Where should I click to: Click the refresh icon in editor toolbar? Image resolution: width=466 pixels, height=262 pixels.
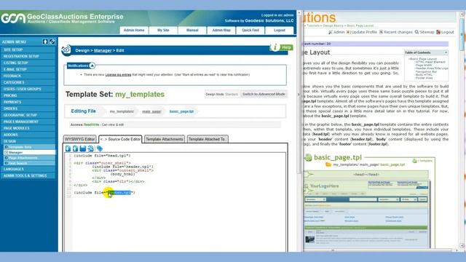(90, 148)
